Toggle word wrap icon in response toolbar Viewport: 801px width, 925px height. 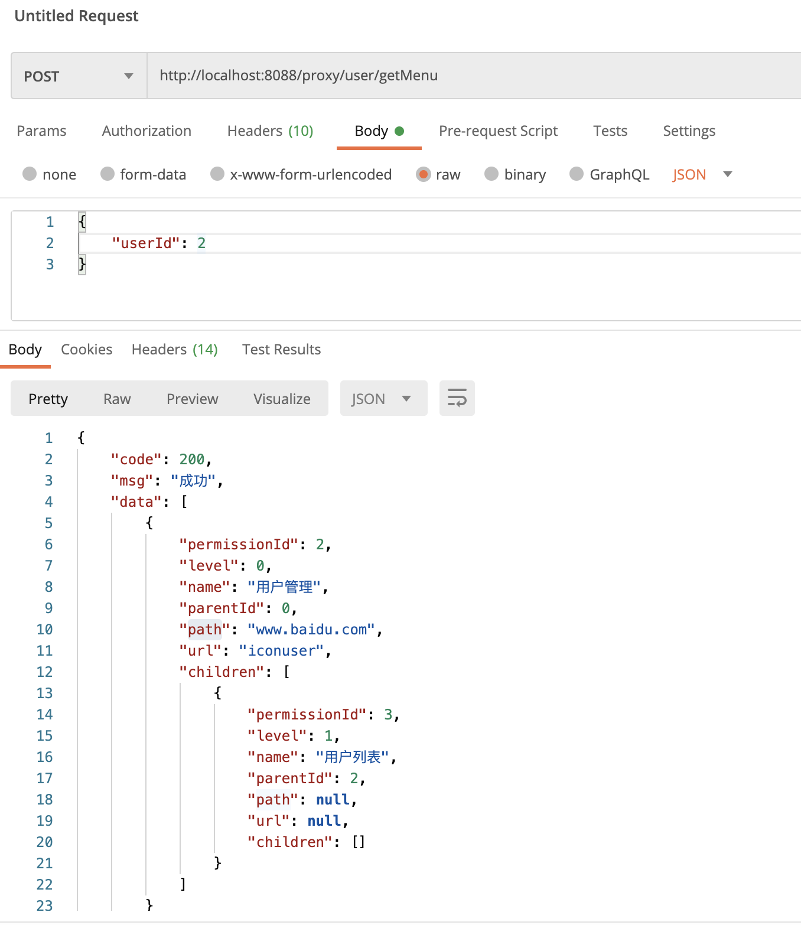click(457, 398)
